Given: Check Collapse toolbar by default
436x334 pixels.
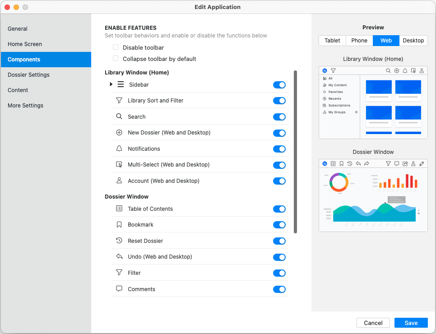Looking at the screenshot, I should [x=116, y=59].
